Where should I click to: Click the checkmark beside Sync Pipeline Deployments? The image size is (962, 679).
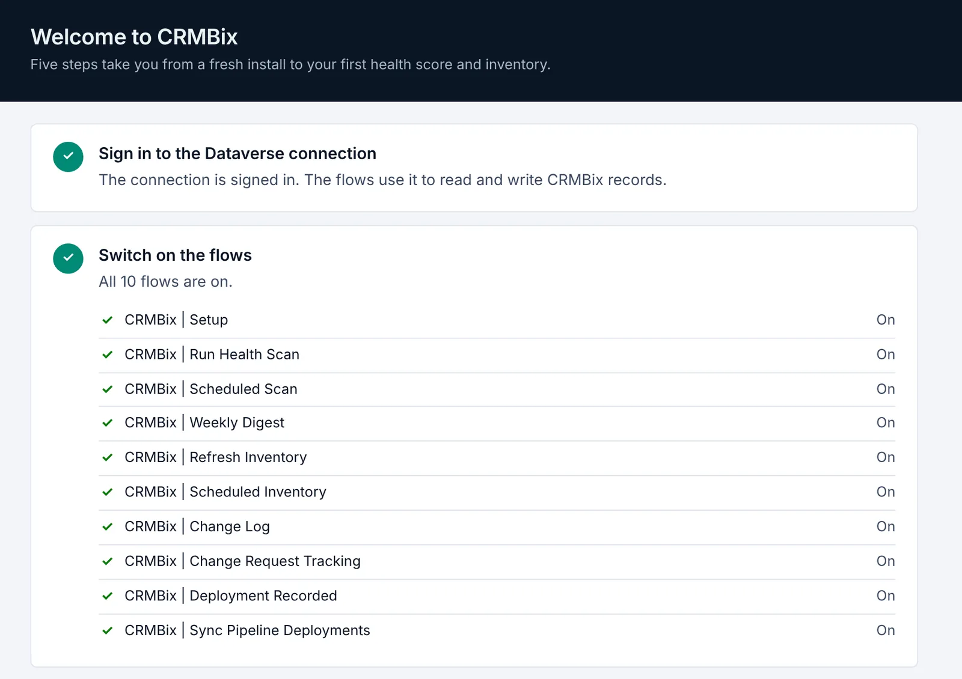(108, 631)
